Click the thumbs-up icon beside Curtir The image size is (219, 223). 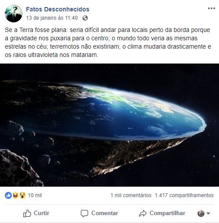click(27, 213)
